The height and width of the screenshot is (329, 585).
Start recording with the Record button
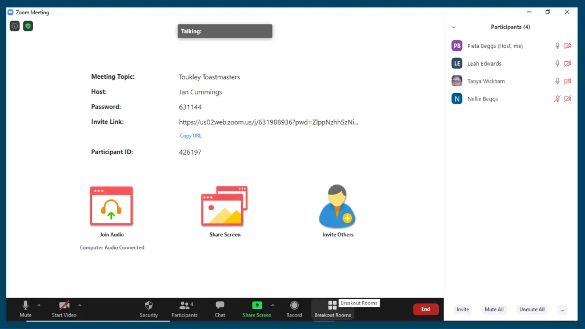tap(294, 309)
